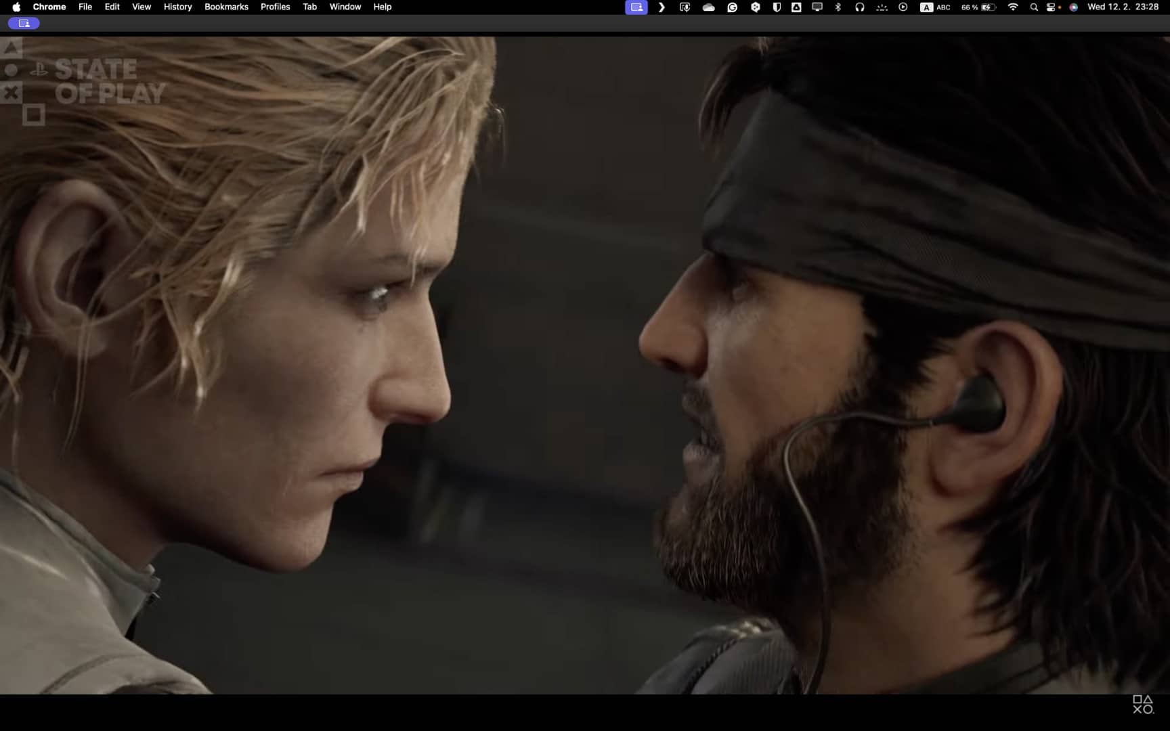
Task: Open the Wi-Fi status menu
Action: pos(1013,7)
